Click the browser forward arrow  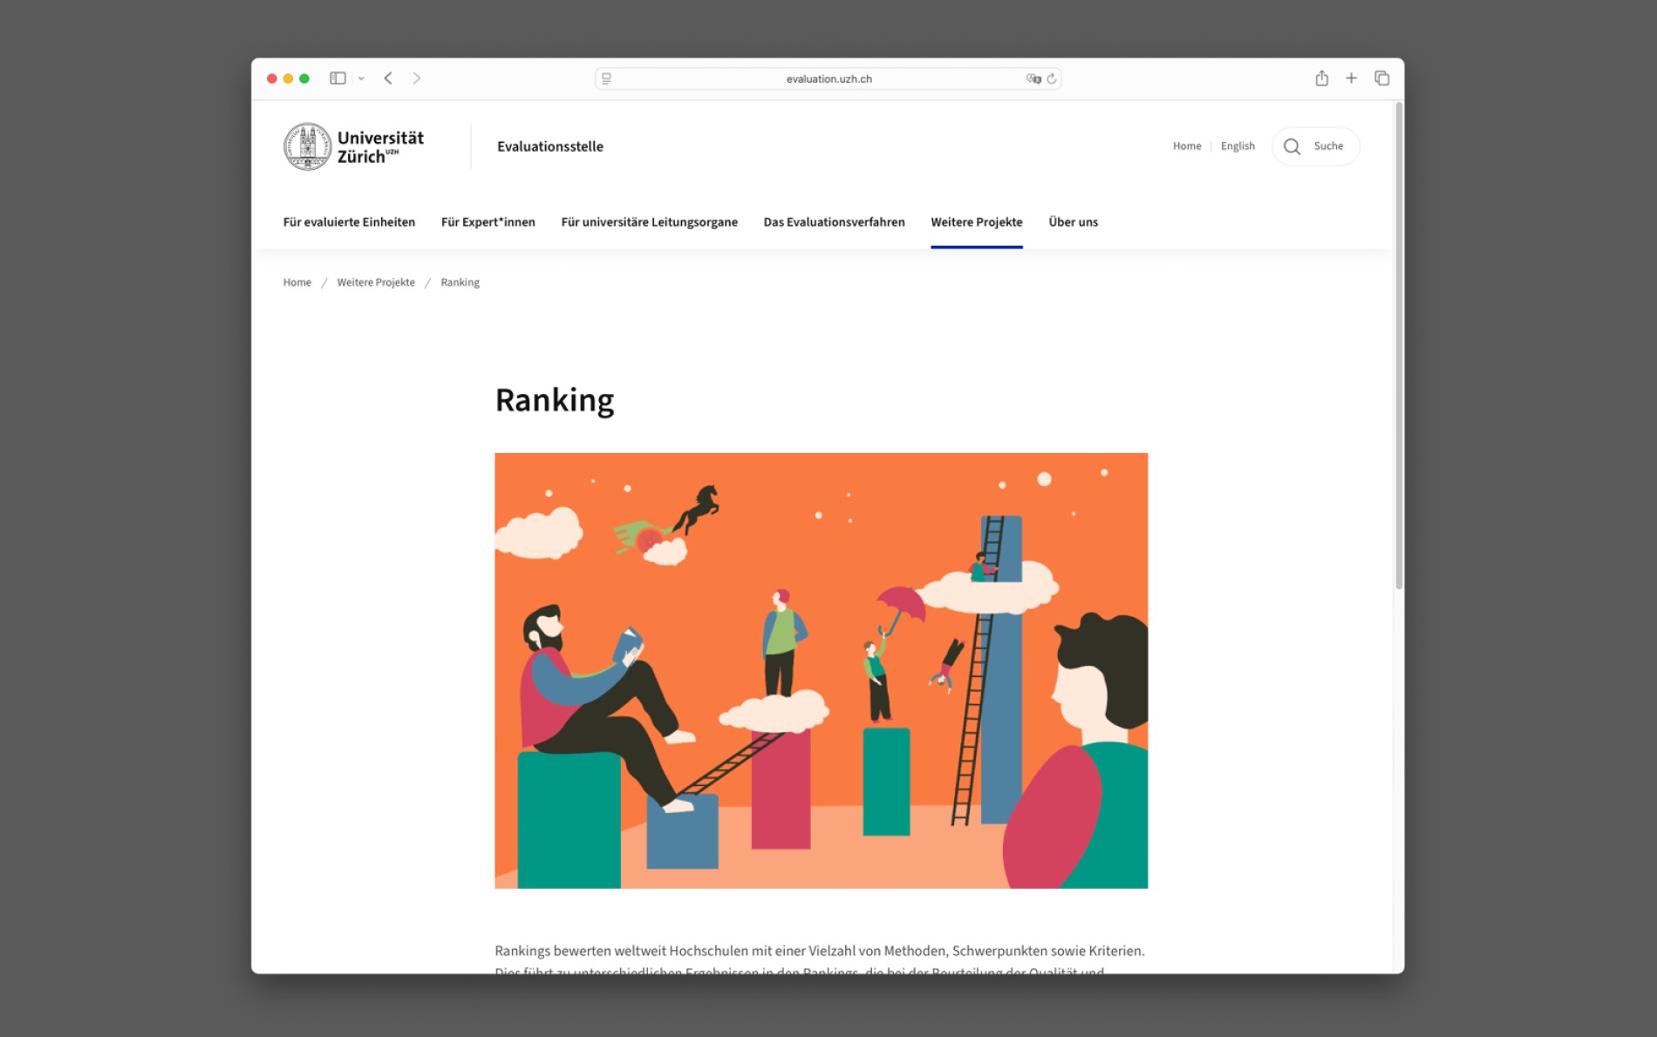417,78
